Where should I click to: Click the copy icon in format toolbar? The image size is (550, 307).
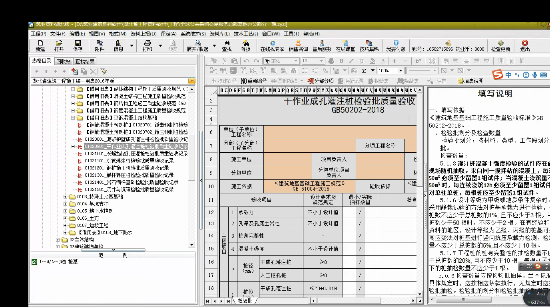[x=214, y=61]
